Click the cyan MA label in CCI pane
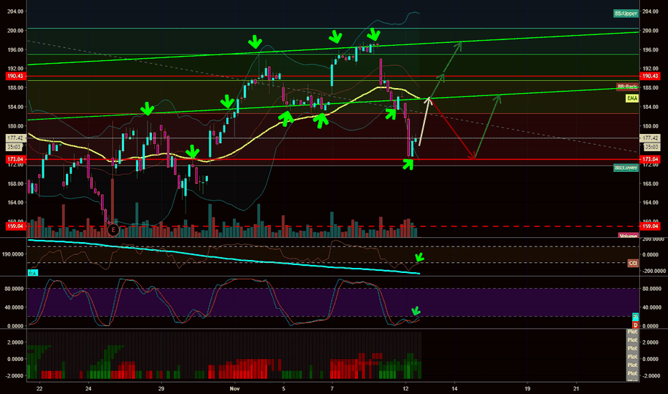Viewport: 668px width, 394px height. click(x=32, y=273)
